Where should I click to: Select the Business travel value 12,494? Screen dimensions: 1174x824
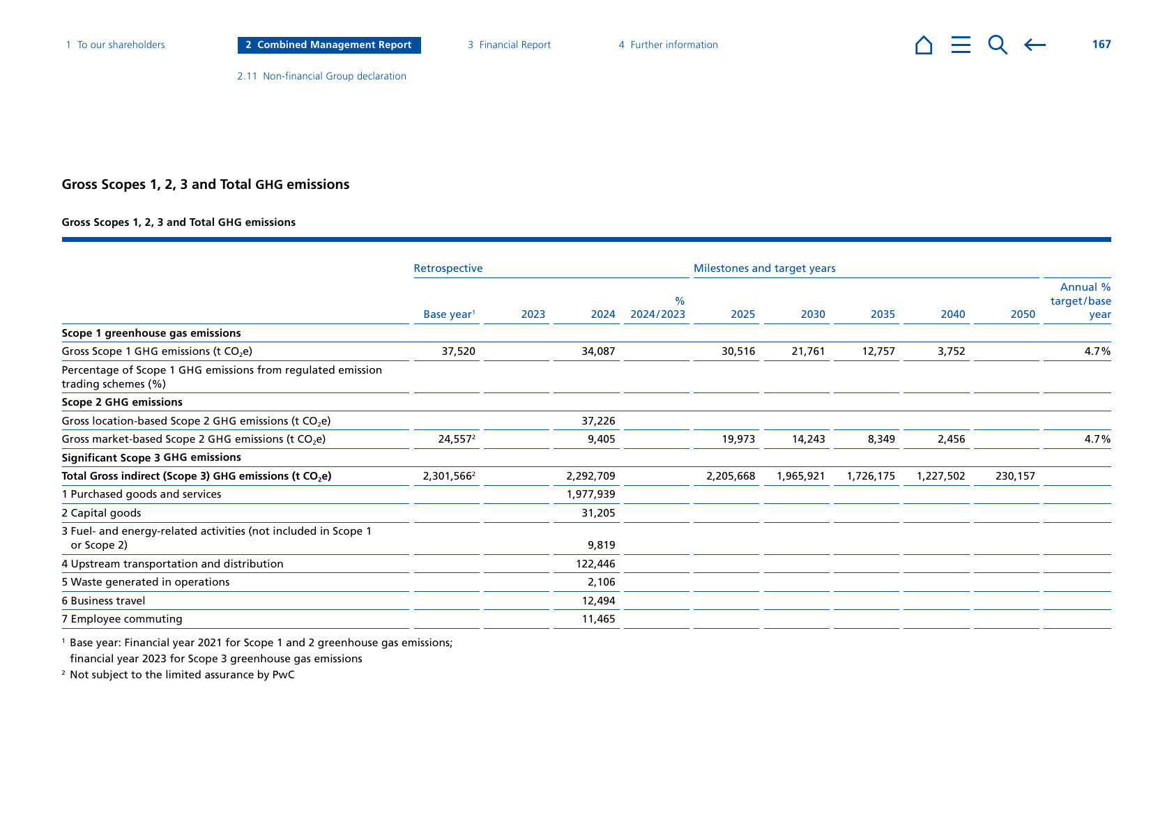tap(598, 601)
